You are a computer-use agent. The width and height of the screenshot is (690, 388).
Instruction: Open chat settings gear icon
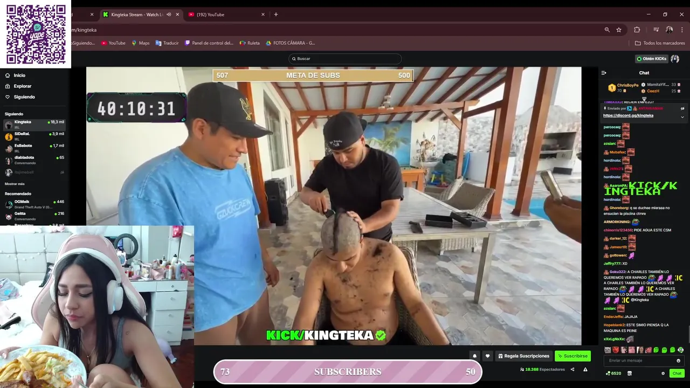point(663,373)
